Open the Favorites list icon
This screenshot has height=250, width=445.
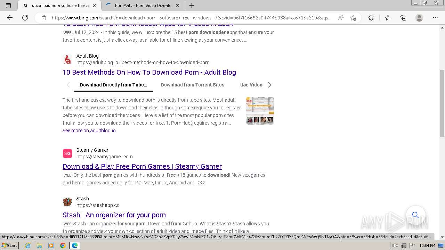388,18
